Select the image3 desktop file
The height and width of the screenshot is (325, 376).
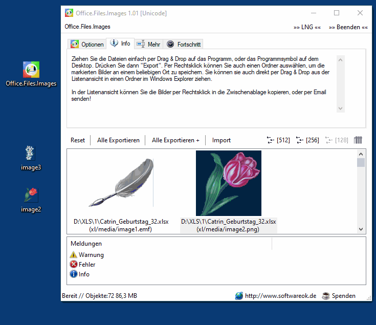[x=31, y=158]
